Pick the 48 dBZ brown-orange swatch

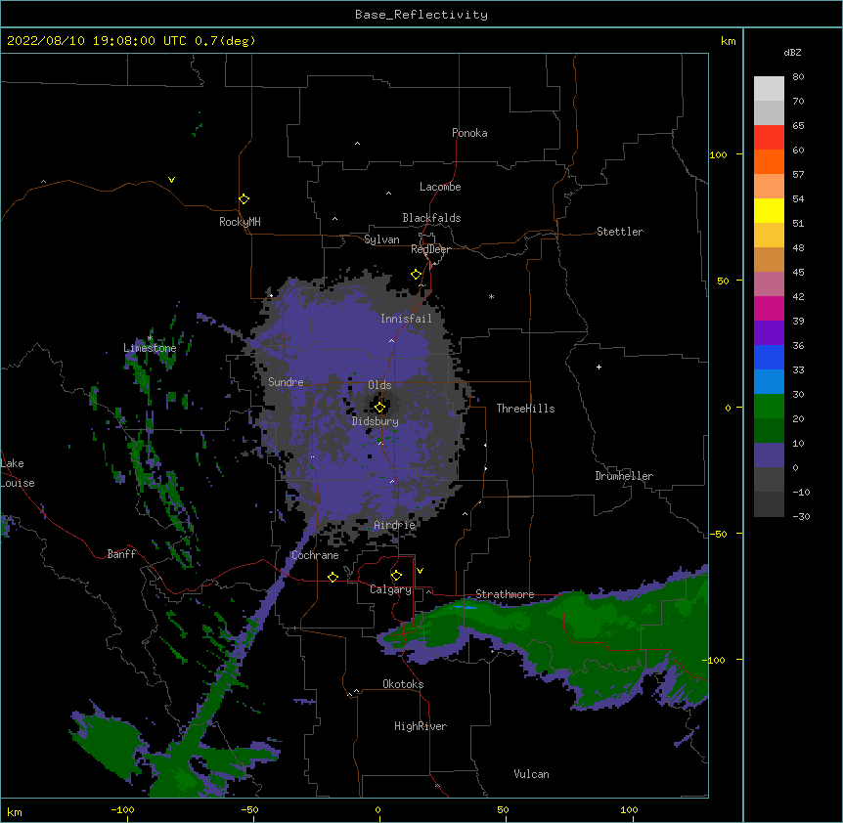coord(769,259)
